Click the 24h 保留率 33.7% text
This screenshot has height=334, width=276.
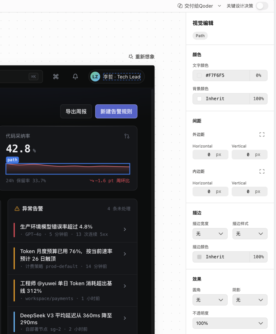point(26,181)
